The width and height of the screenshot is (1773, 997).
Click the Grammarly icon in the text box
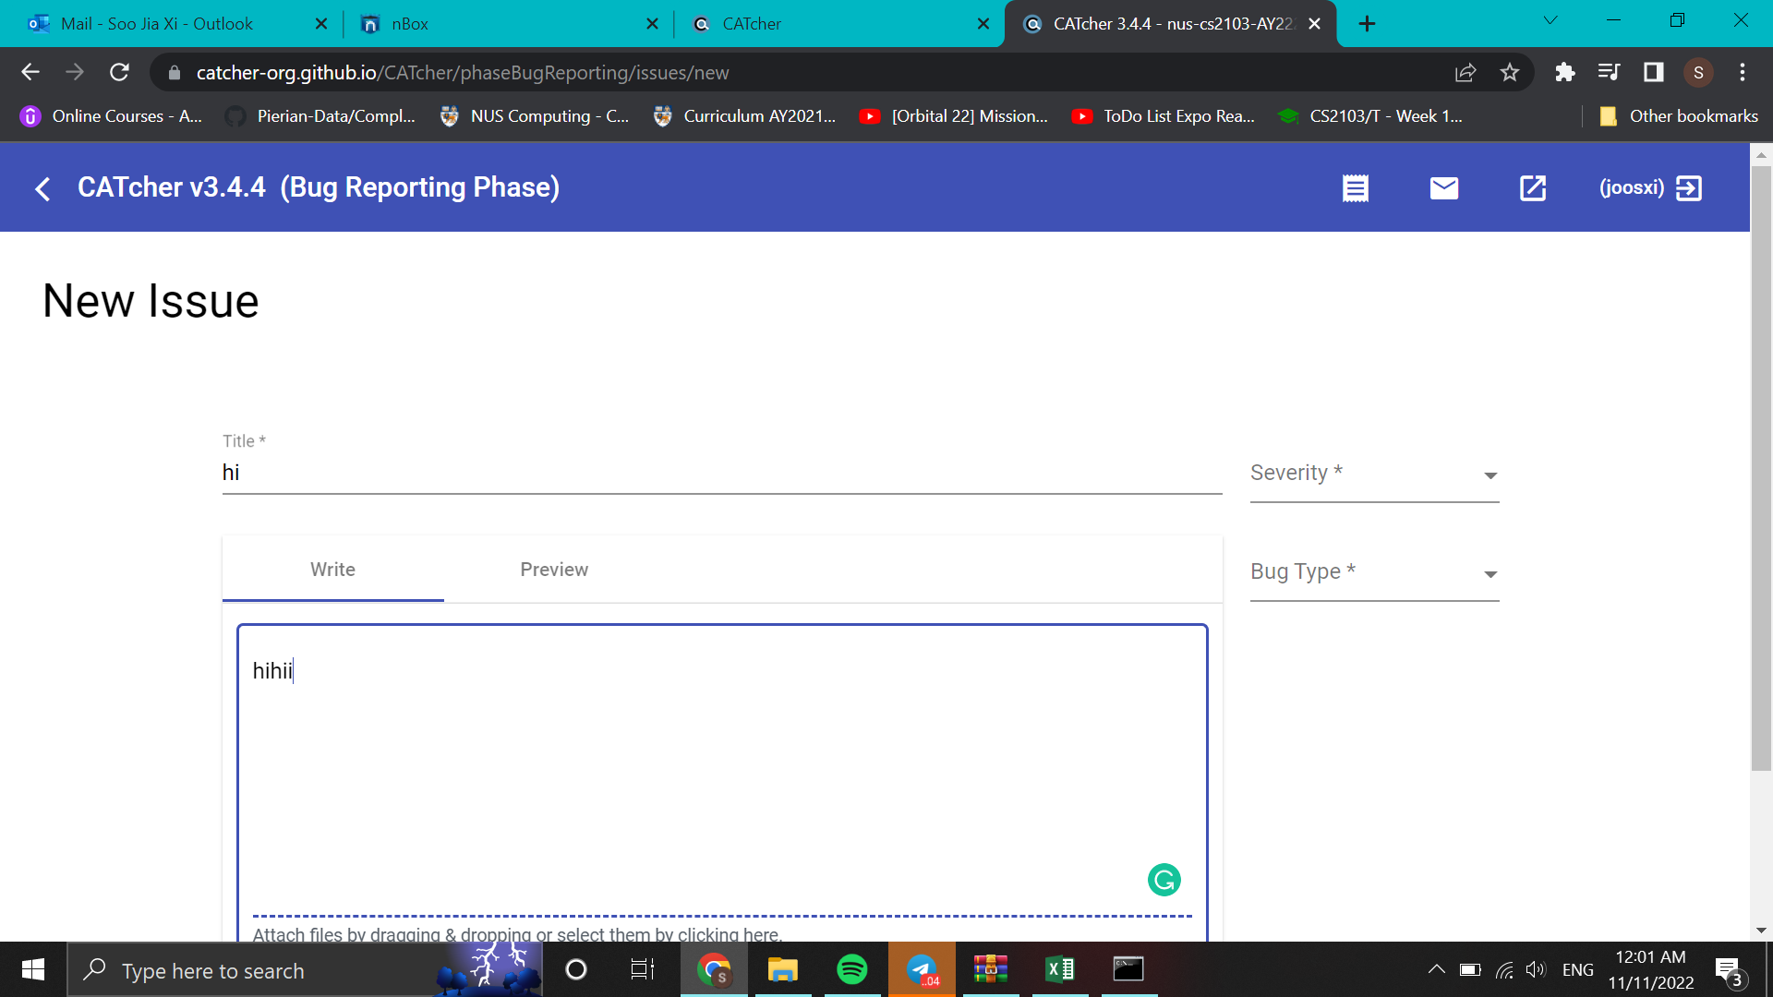[1164, 880]
